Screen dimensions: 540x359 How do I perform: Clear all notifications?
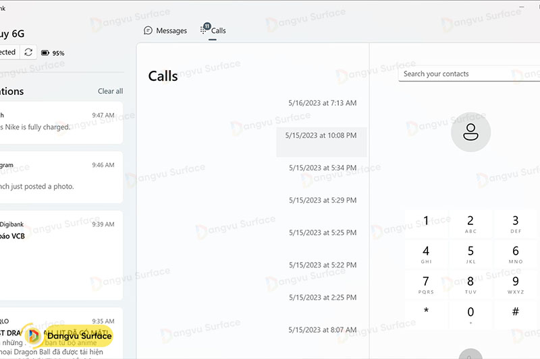pos(110,91)
